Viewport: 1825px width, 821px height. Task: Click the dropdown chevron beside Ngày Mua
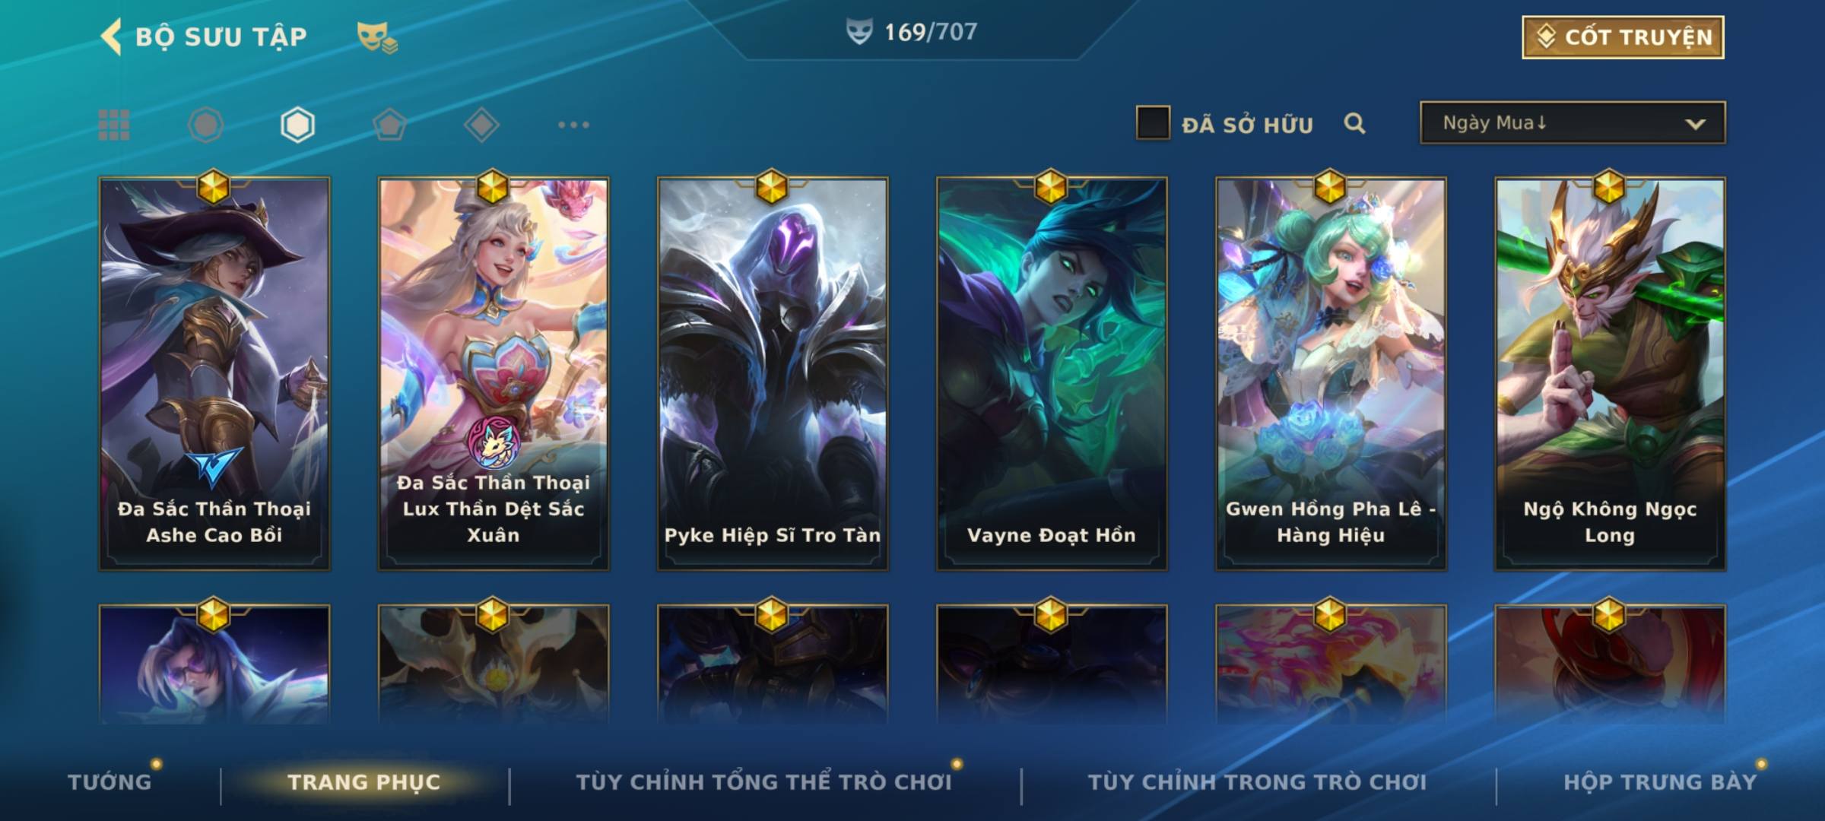(x=1695, y=124)
